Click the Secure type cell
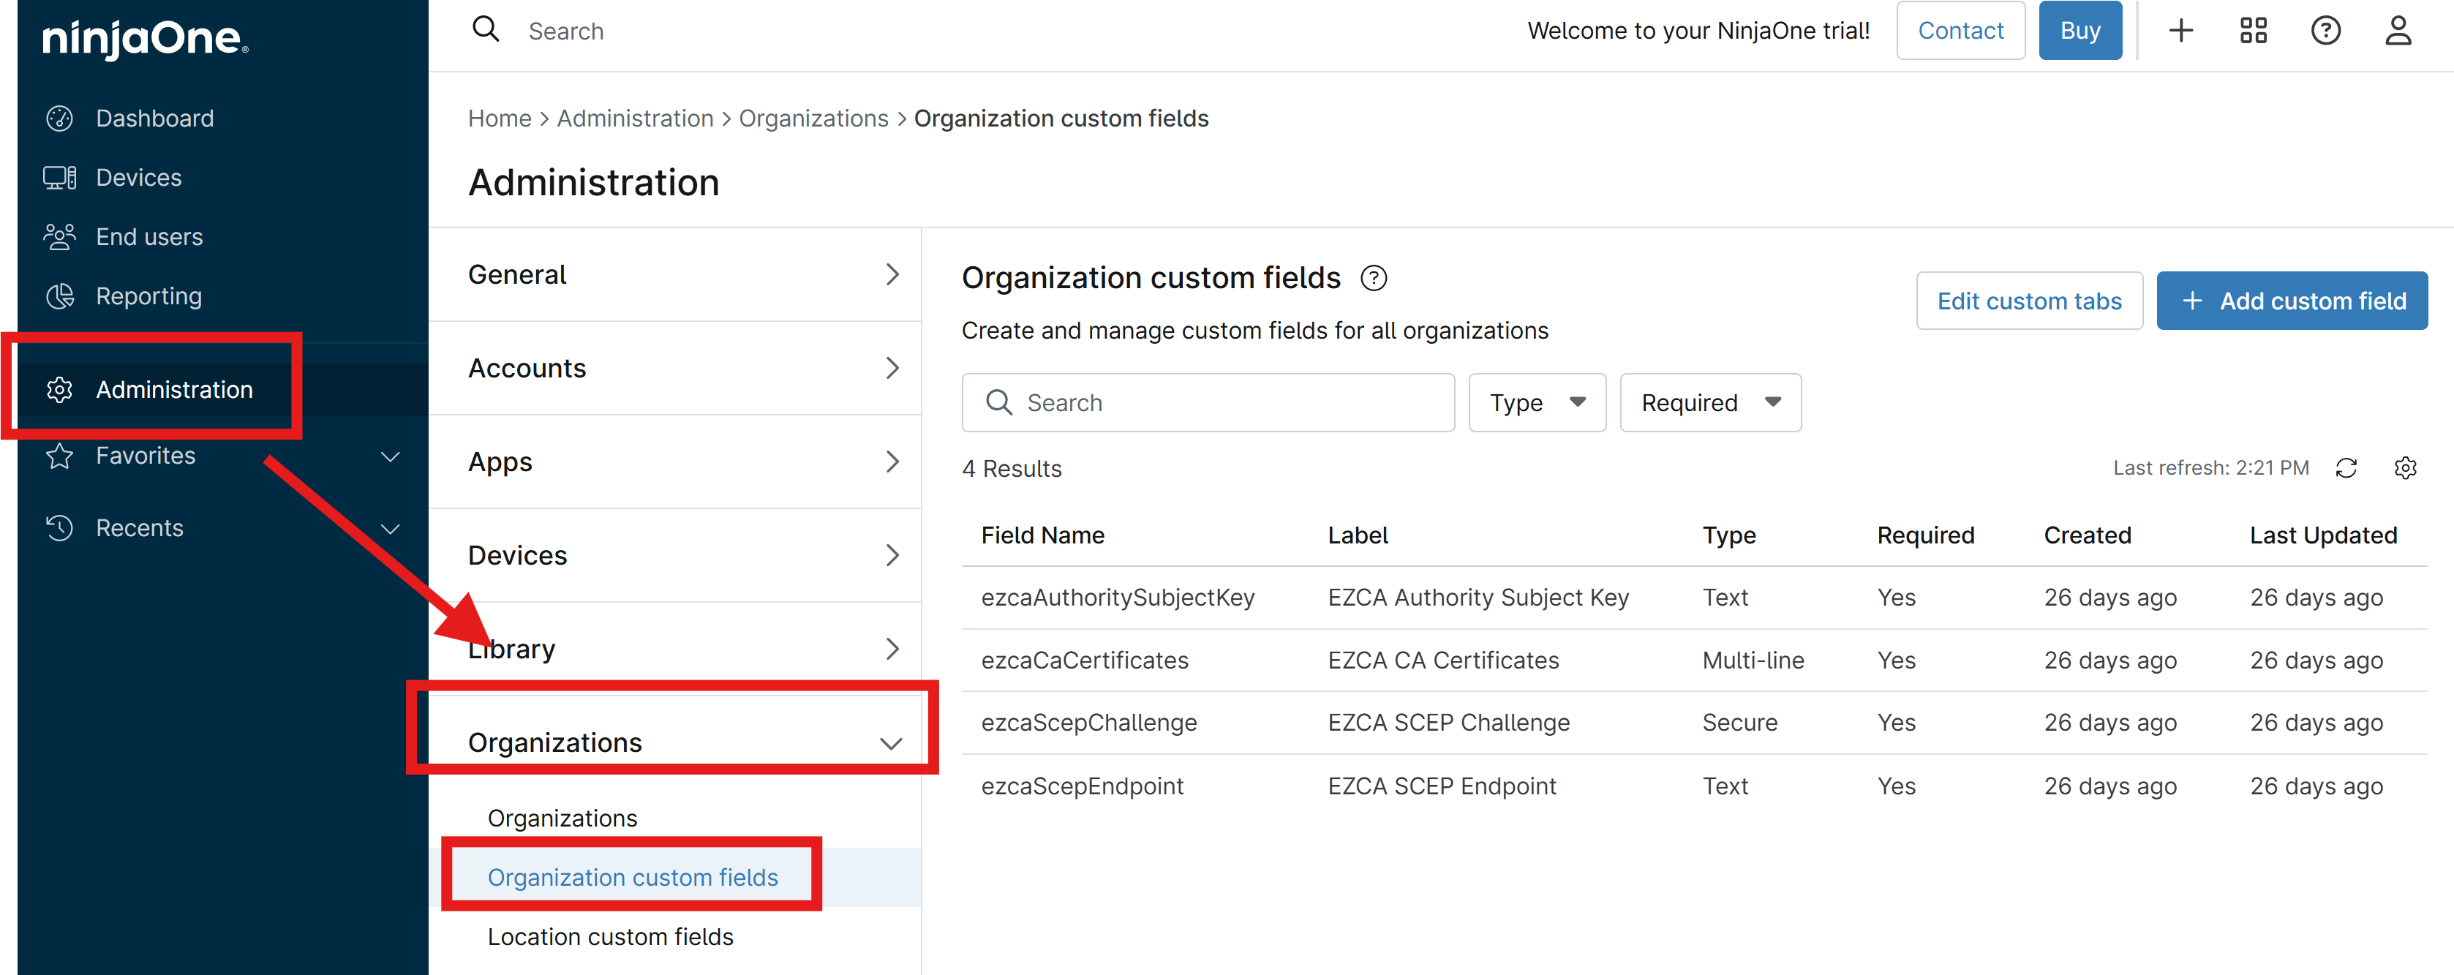Viewport: 2454px width, 975px height. click(1739, 723)
